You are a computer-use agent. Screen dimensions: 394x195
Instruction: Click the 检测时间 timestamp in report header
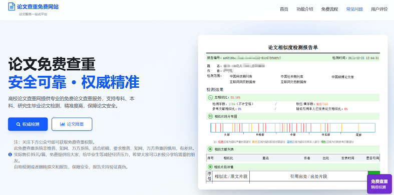[355, 58]
